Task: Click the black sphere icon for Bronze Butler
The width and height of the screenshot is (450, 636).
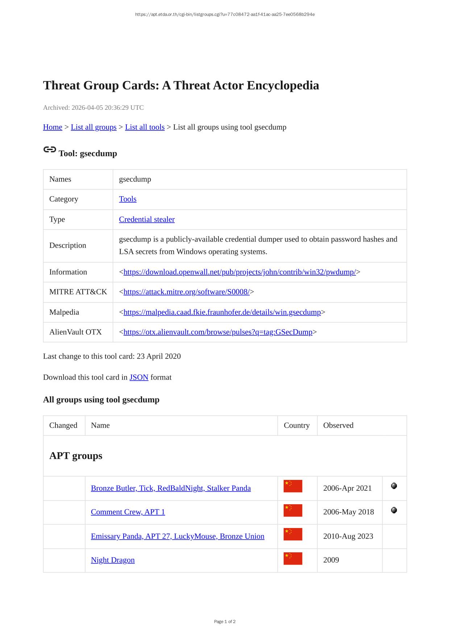Action: pyautogui.click(x=394, y=486)
